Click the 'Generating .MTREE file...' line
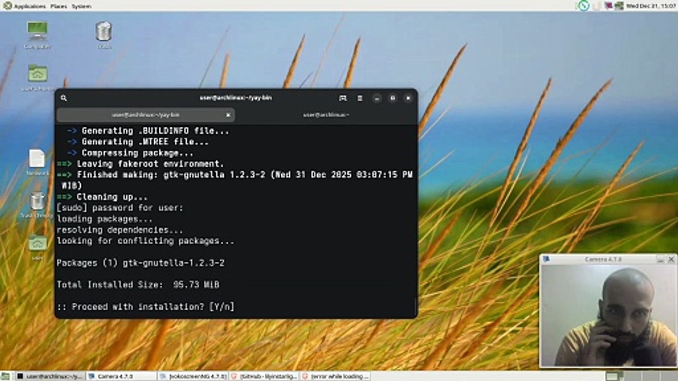678x381 pixels. point(138,142)
